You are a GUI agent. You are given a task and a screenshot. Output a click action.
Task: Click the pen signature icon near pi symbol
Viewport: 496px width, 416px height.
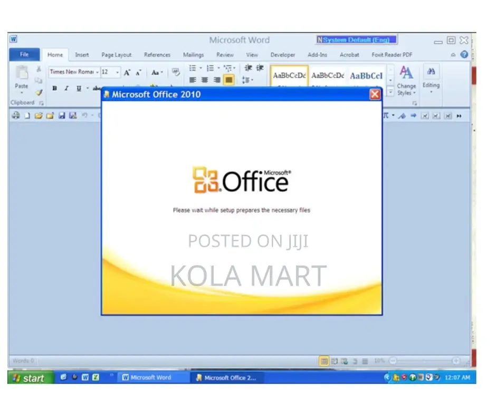(402, 116)
